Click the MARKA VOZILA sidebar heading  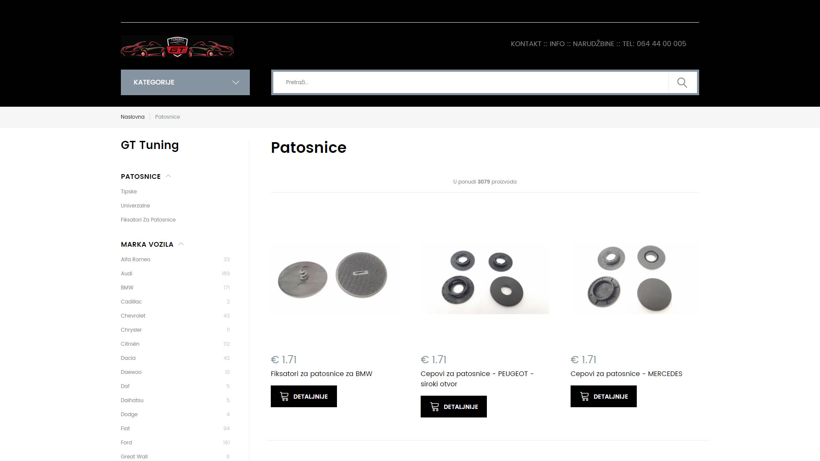coord(147,245)
